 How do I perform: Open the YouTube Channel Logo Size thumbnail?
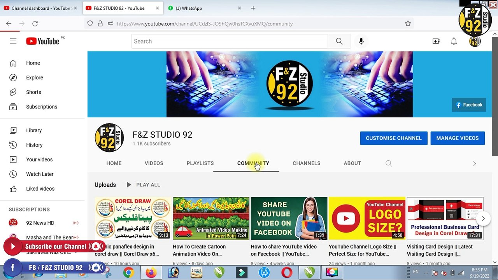click(367, 219)
